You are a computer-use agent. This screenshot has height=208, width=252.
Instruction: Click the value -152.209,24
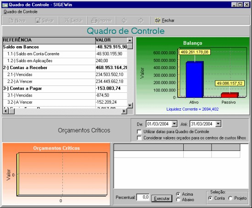(106, 102)
